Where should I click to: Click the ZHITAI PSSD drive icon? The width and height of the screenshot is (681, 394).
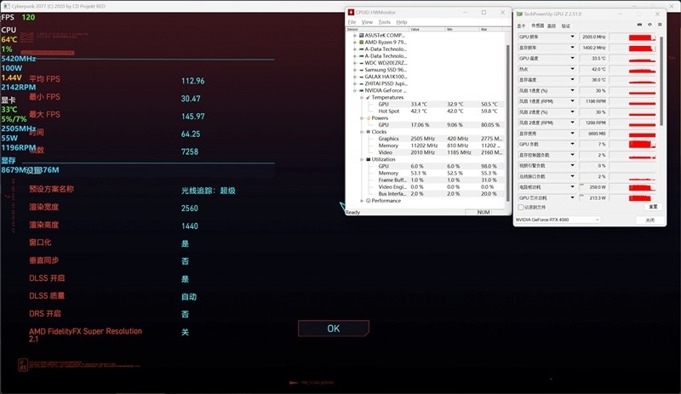(361, 83)
